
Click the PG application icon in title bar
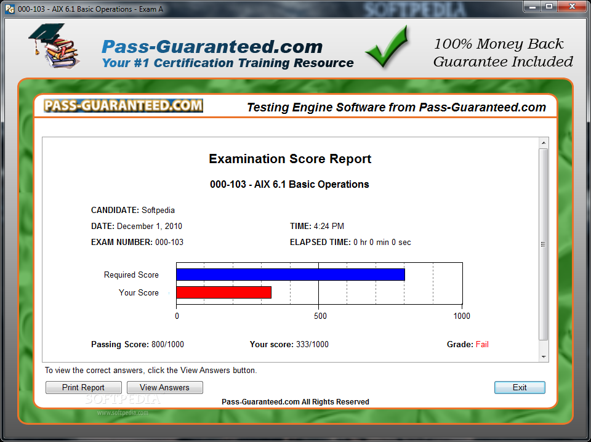pyautogui.click(x=10, y=9)
